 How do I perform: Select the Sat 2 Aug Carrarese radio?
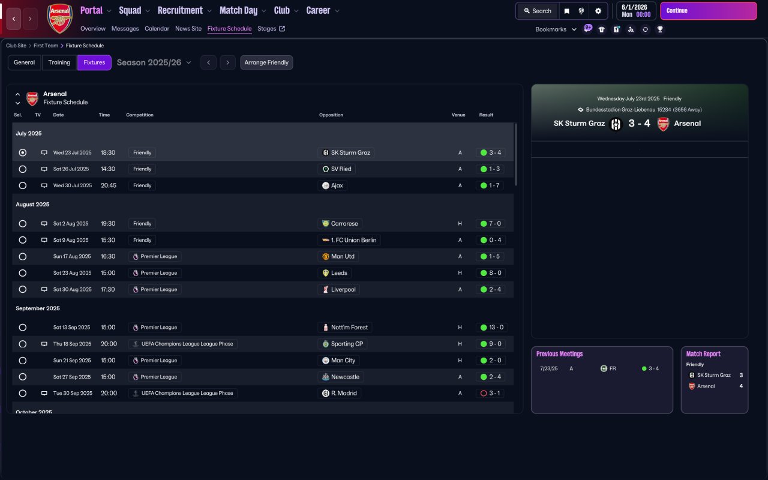coord(23,224)
